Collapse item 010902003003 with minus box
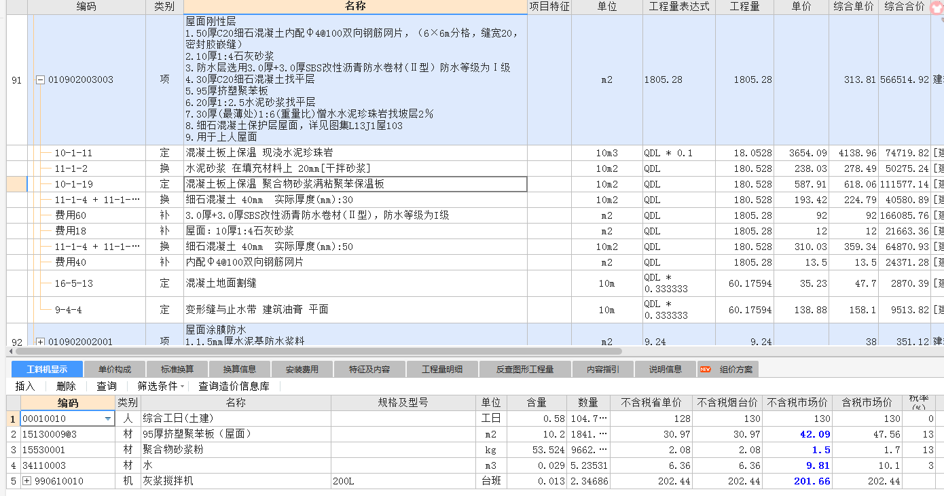Viewport: 944px width, 496px height. click(x=40, y=79)
